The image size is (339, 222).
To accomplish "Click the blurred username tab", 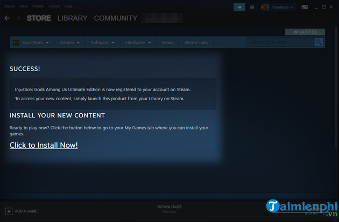I will point(162,18).
